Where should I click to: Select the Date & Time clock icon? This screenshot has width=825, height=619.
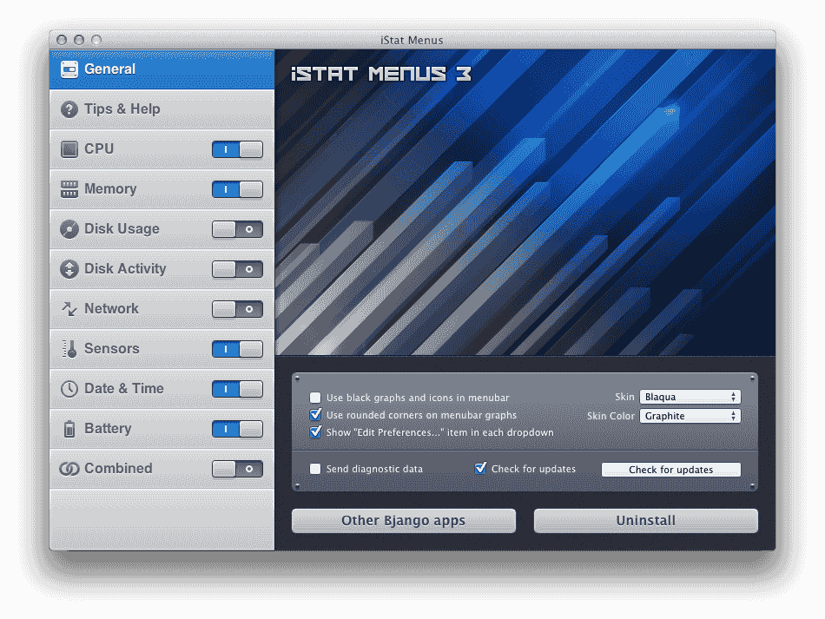[68, 388]
